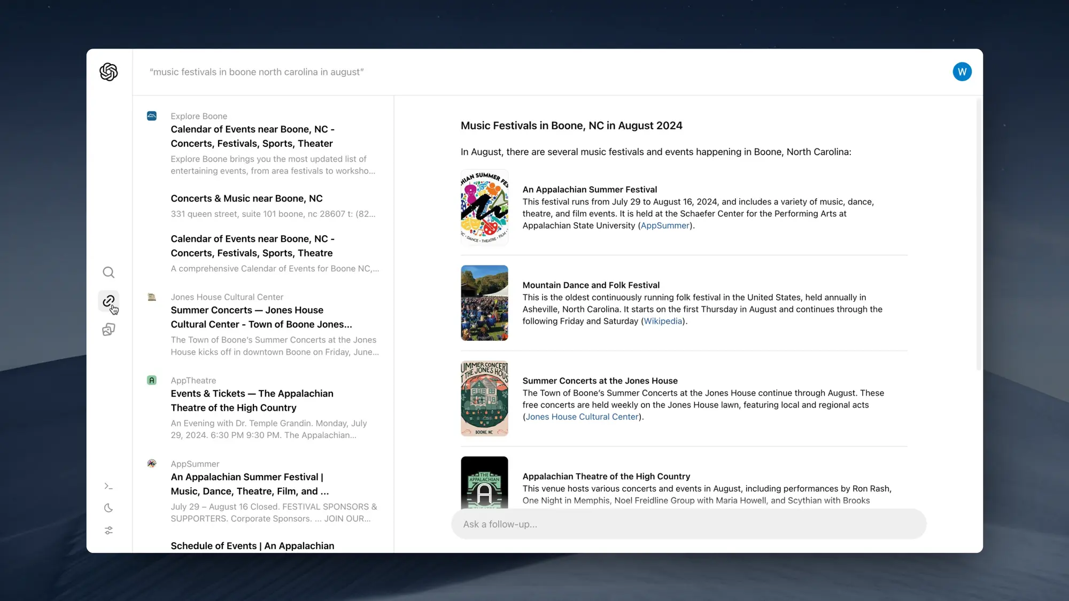Open the AppSummer link in answer
This screenshot has width=1069, height=601.
pyautogui.click(x=665, y=225)
